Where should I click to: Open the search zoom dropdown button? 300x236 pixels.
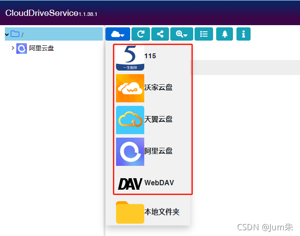tap(182, 34)
